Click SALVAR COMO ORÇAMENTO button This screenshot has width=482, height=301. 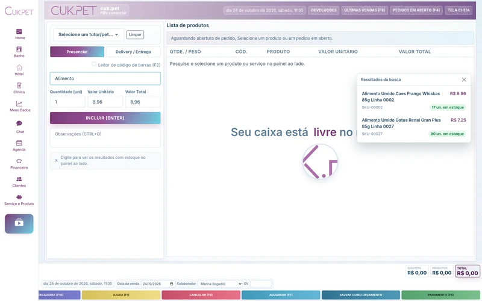point(361,295)
